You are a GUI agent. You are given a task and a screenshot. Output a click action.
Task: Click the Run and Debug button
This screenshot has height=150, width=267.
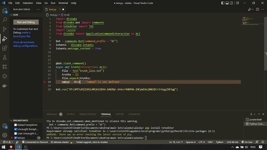(x=26, y=22)
